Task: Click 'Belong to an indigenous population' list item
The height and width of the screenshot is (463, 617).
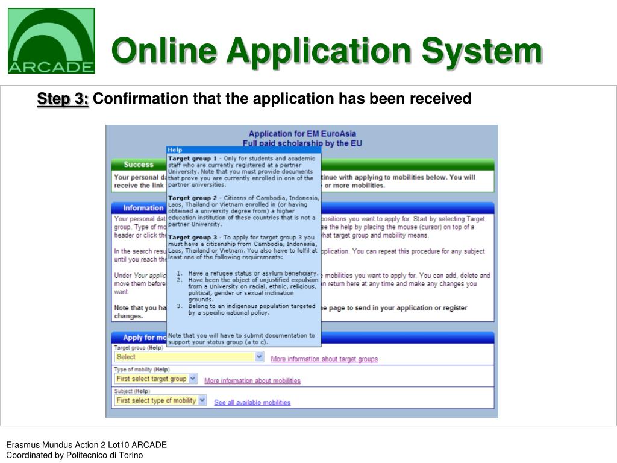Action: pos(251,309)
